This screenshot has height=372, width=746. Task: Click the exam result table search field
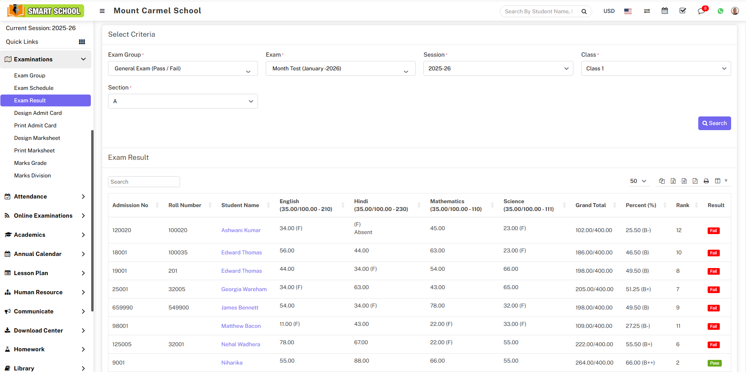click(x=144, y=182)
